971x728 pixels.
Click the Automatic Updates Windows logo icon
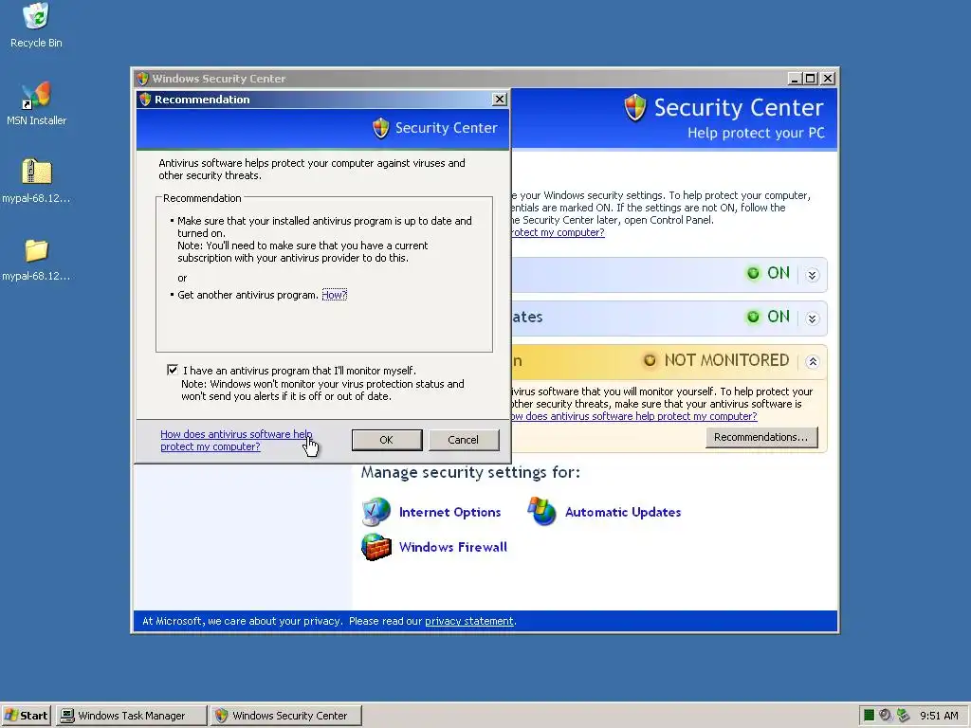541,512
